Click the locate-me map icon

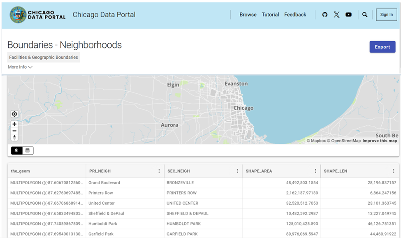[x=14, y=114]
